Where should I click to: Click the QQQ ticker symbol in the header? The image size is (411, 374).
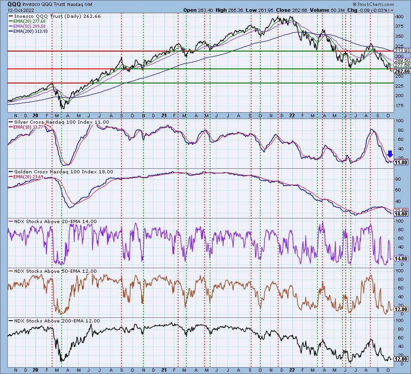pos(14,4)
